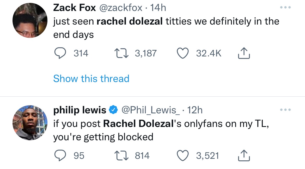Reply to philip lewis's tweet
This screenshot has width=305, height=169.
tap(60, 156)
